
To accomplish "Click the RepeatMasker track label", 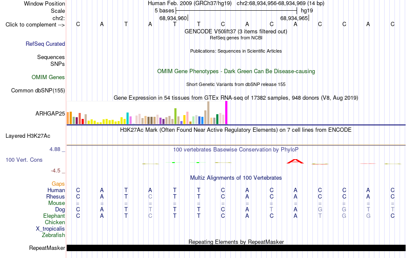I will (47, 248).
